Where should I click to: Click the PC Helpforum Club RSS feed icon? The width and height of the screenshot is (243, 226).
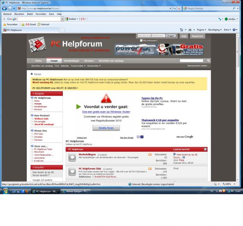pyautogui.click(x=150, y=168)
